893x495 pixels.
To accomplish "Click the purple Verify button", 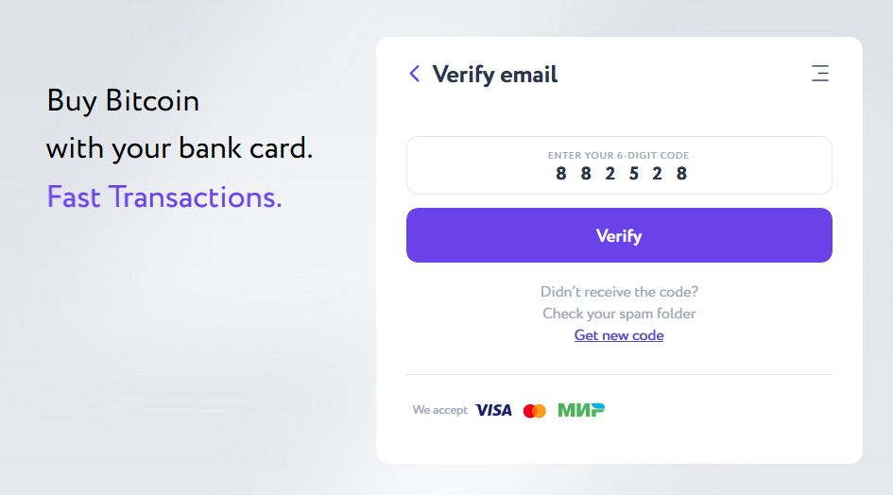I will (x=619, y=235).
